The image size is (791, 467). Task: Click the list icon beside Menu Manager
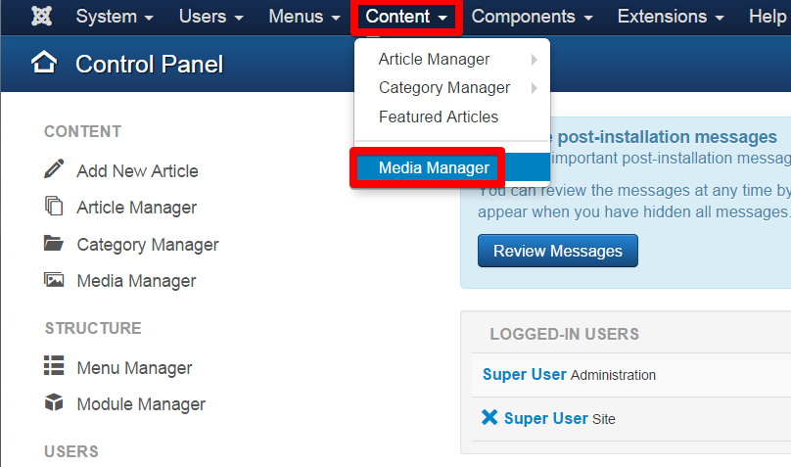coord(54,365)
